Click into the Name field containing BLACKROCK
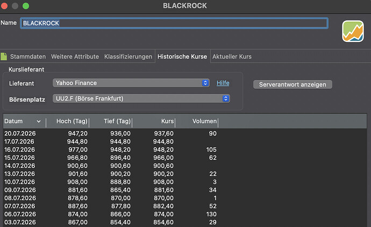 point(174,23)
